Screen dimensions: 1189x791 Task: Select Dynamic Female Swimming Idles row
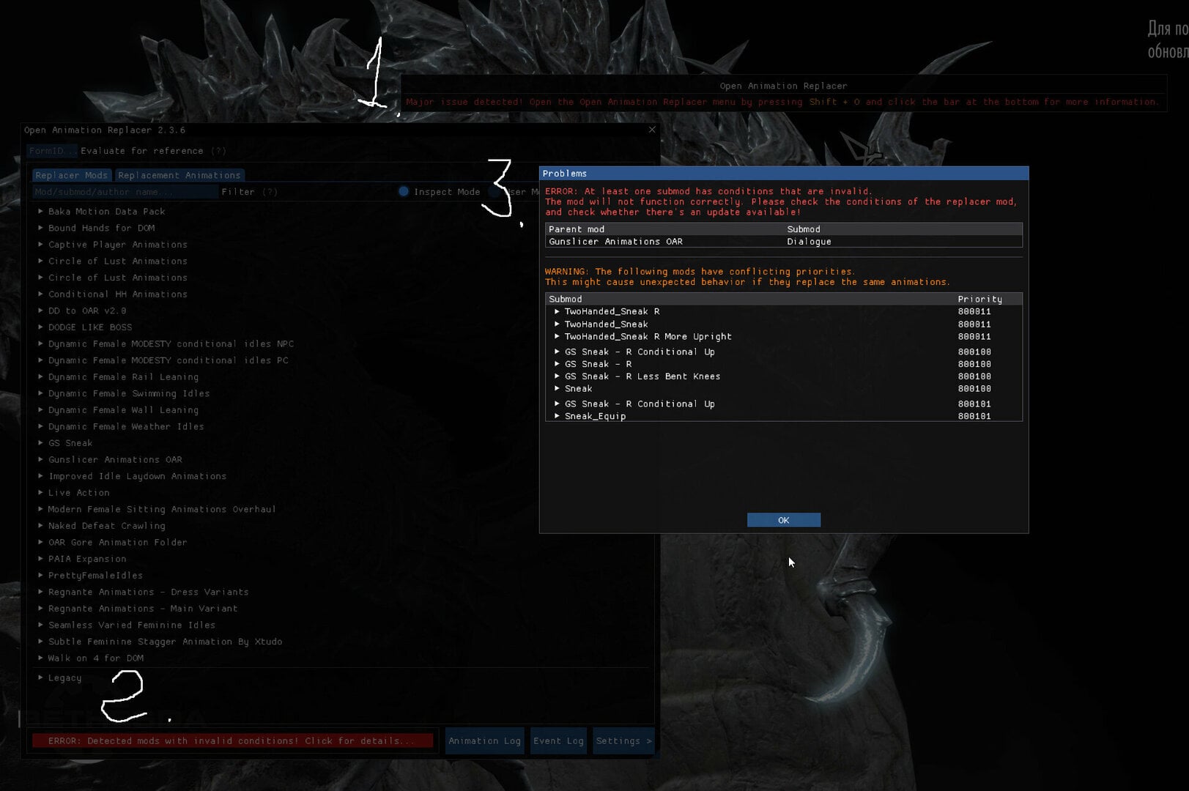129,393
